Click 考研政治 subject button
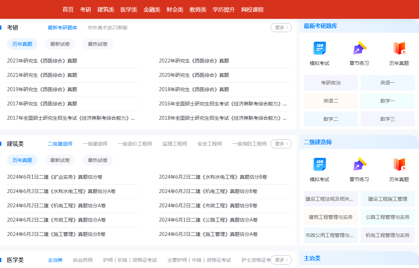The image size is (419, 268). click(x=331, y=83)
